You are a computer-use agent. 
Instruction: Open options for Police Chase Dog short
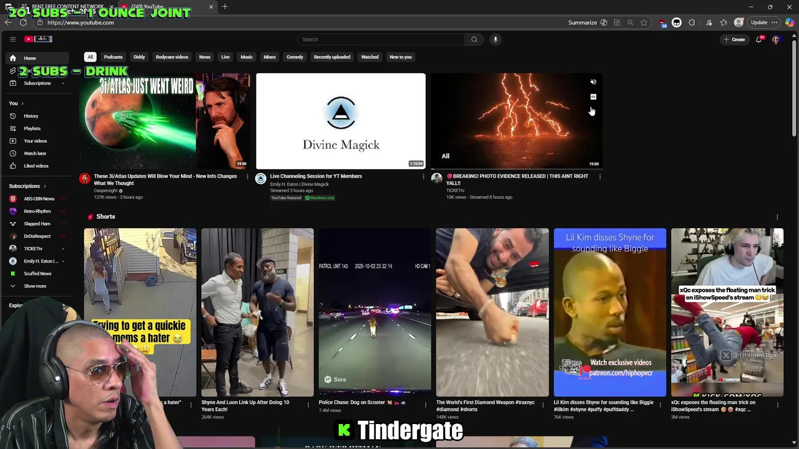(x=425, y=405)
